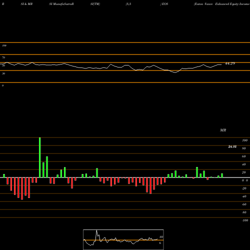This screenshot has height=250, width=250.
Task: Click the 70 level label on RSI axis
Action: [x=3, y=57]
